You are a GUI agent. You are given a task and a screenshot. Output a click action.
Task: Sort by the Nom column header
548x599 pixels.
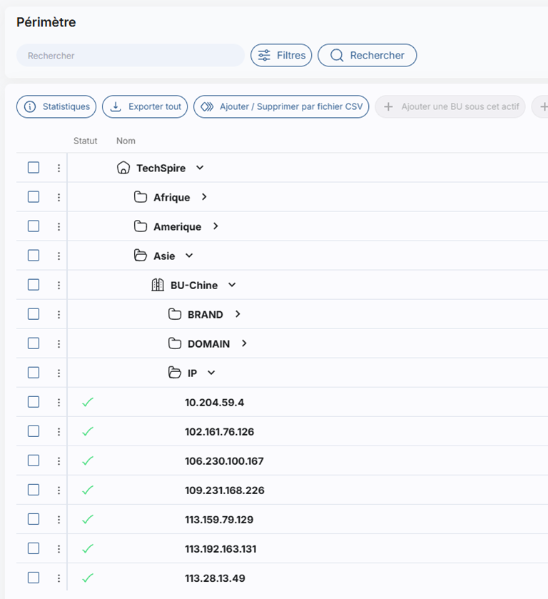(126, 141)
